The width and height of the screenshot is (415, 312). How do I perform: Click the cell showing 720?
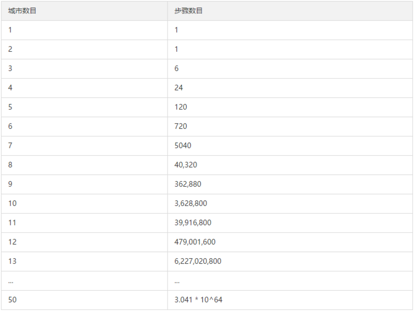click(181, 126)
